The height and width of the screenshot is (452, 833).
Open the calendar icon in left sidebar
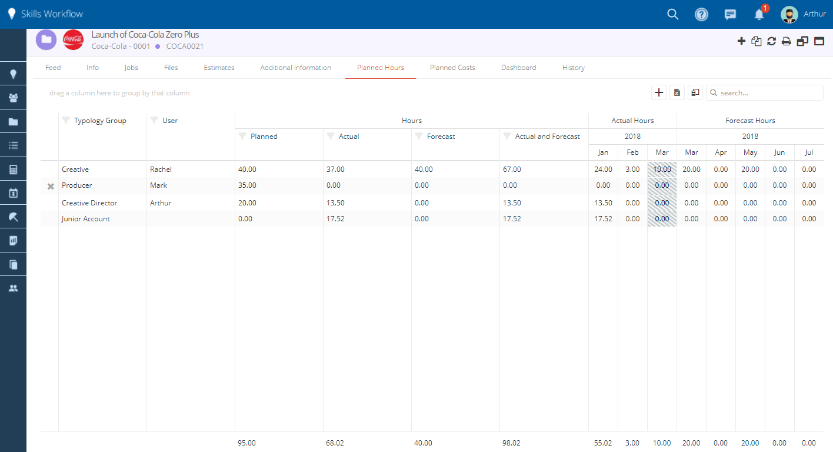point(13,193)
